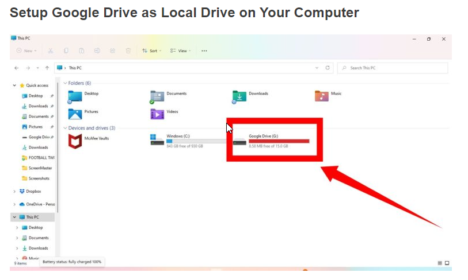
Task: Open the Sort menu
Action: (x=151, y=51)
